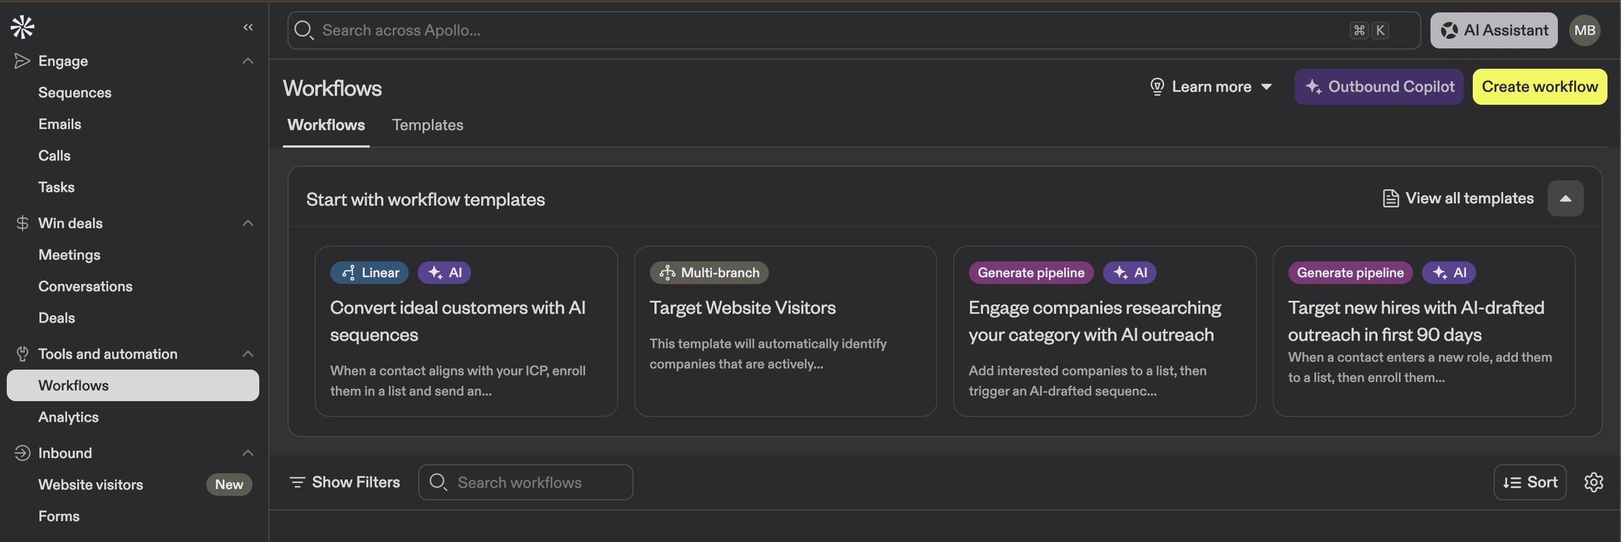Click the MB avatar icon
The width and height of the screenshot is (1621, 542).
(1585, 29)
